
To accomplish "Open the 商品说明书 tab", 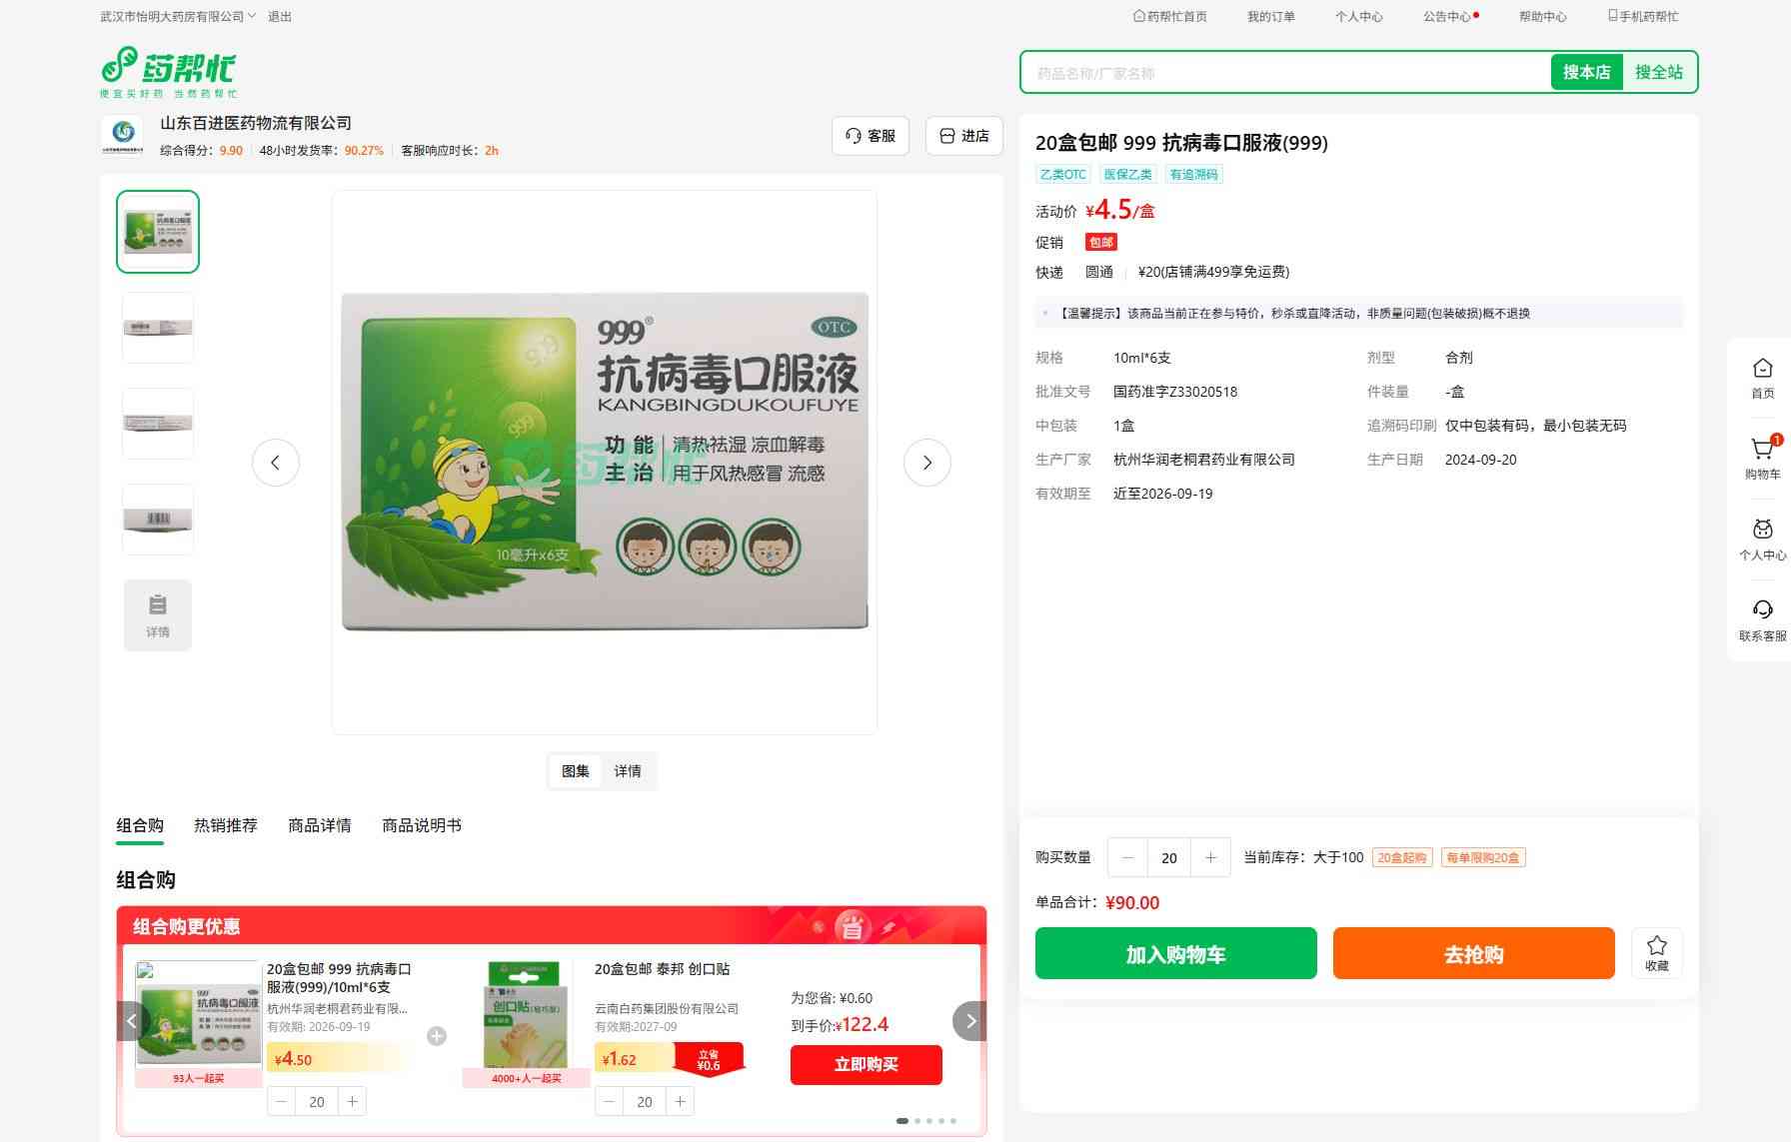I will 421,825.
